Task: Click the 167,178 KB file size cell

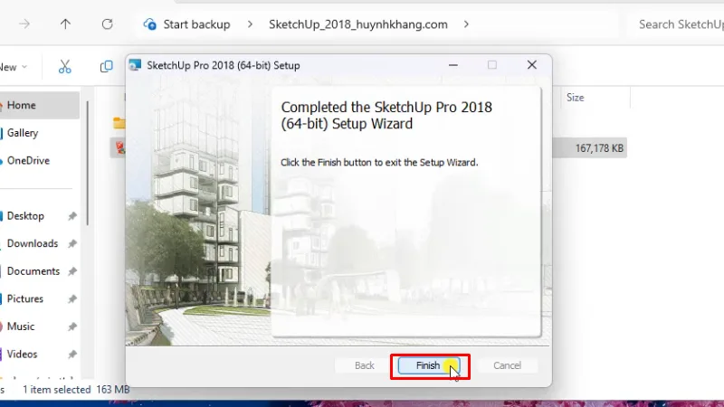Action: point(599,148)
